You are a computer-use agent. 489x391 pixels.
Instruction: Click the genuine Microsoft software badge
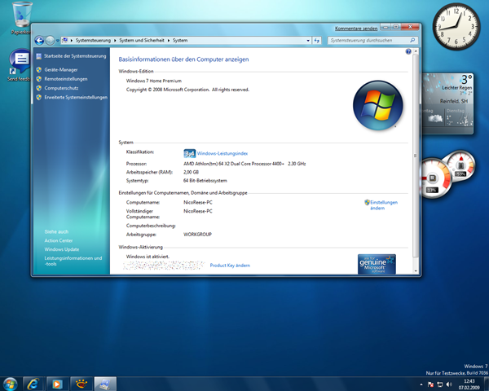(x=377, y=265)
